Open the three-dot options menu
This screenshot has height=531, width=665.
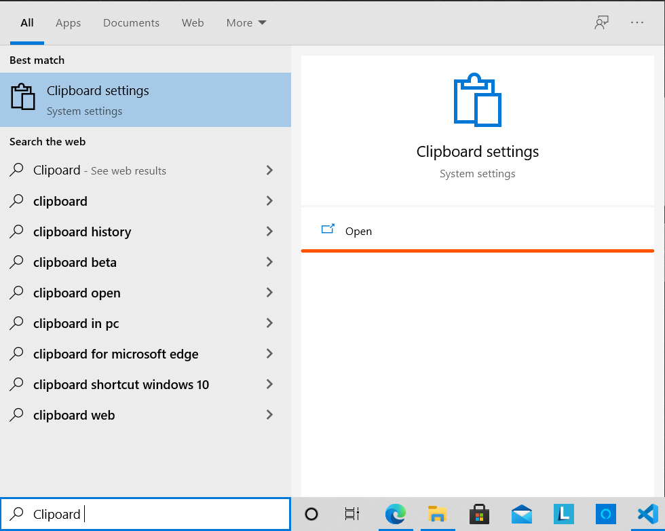[637, 22]
